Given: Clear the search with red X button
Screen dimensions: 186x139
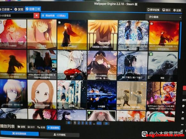Looking at the screenshot, I should click(37, 16).
